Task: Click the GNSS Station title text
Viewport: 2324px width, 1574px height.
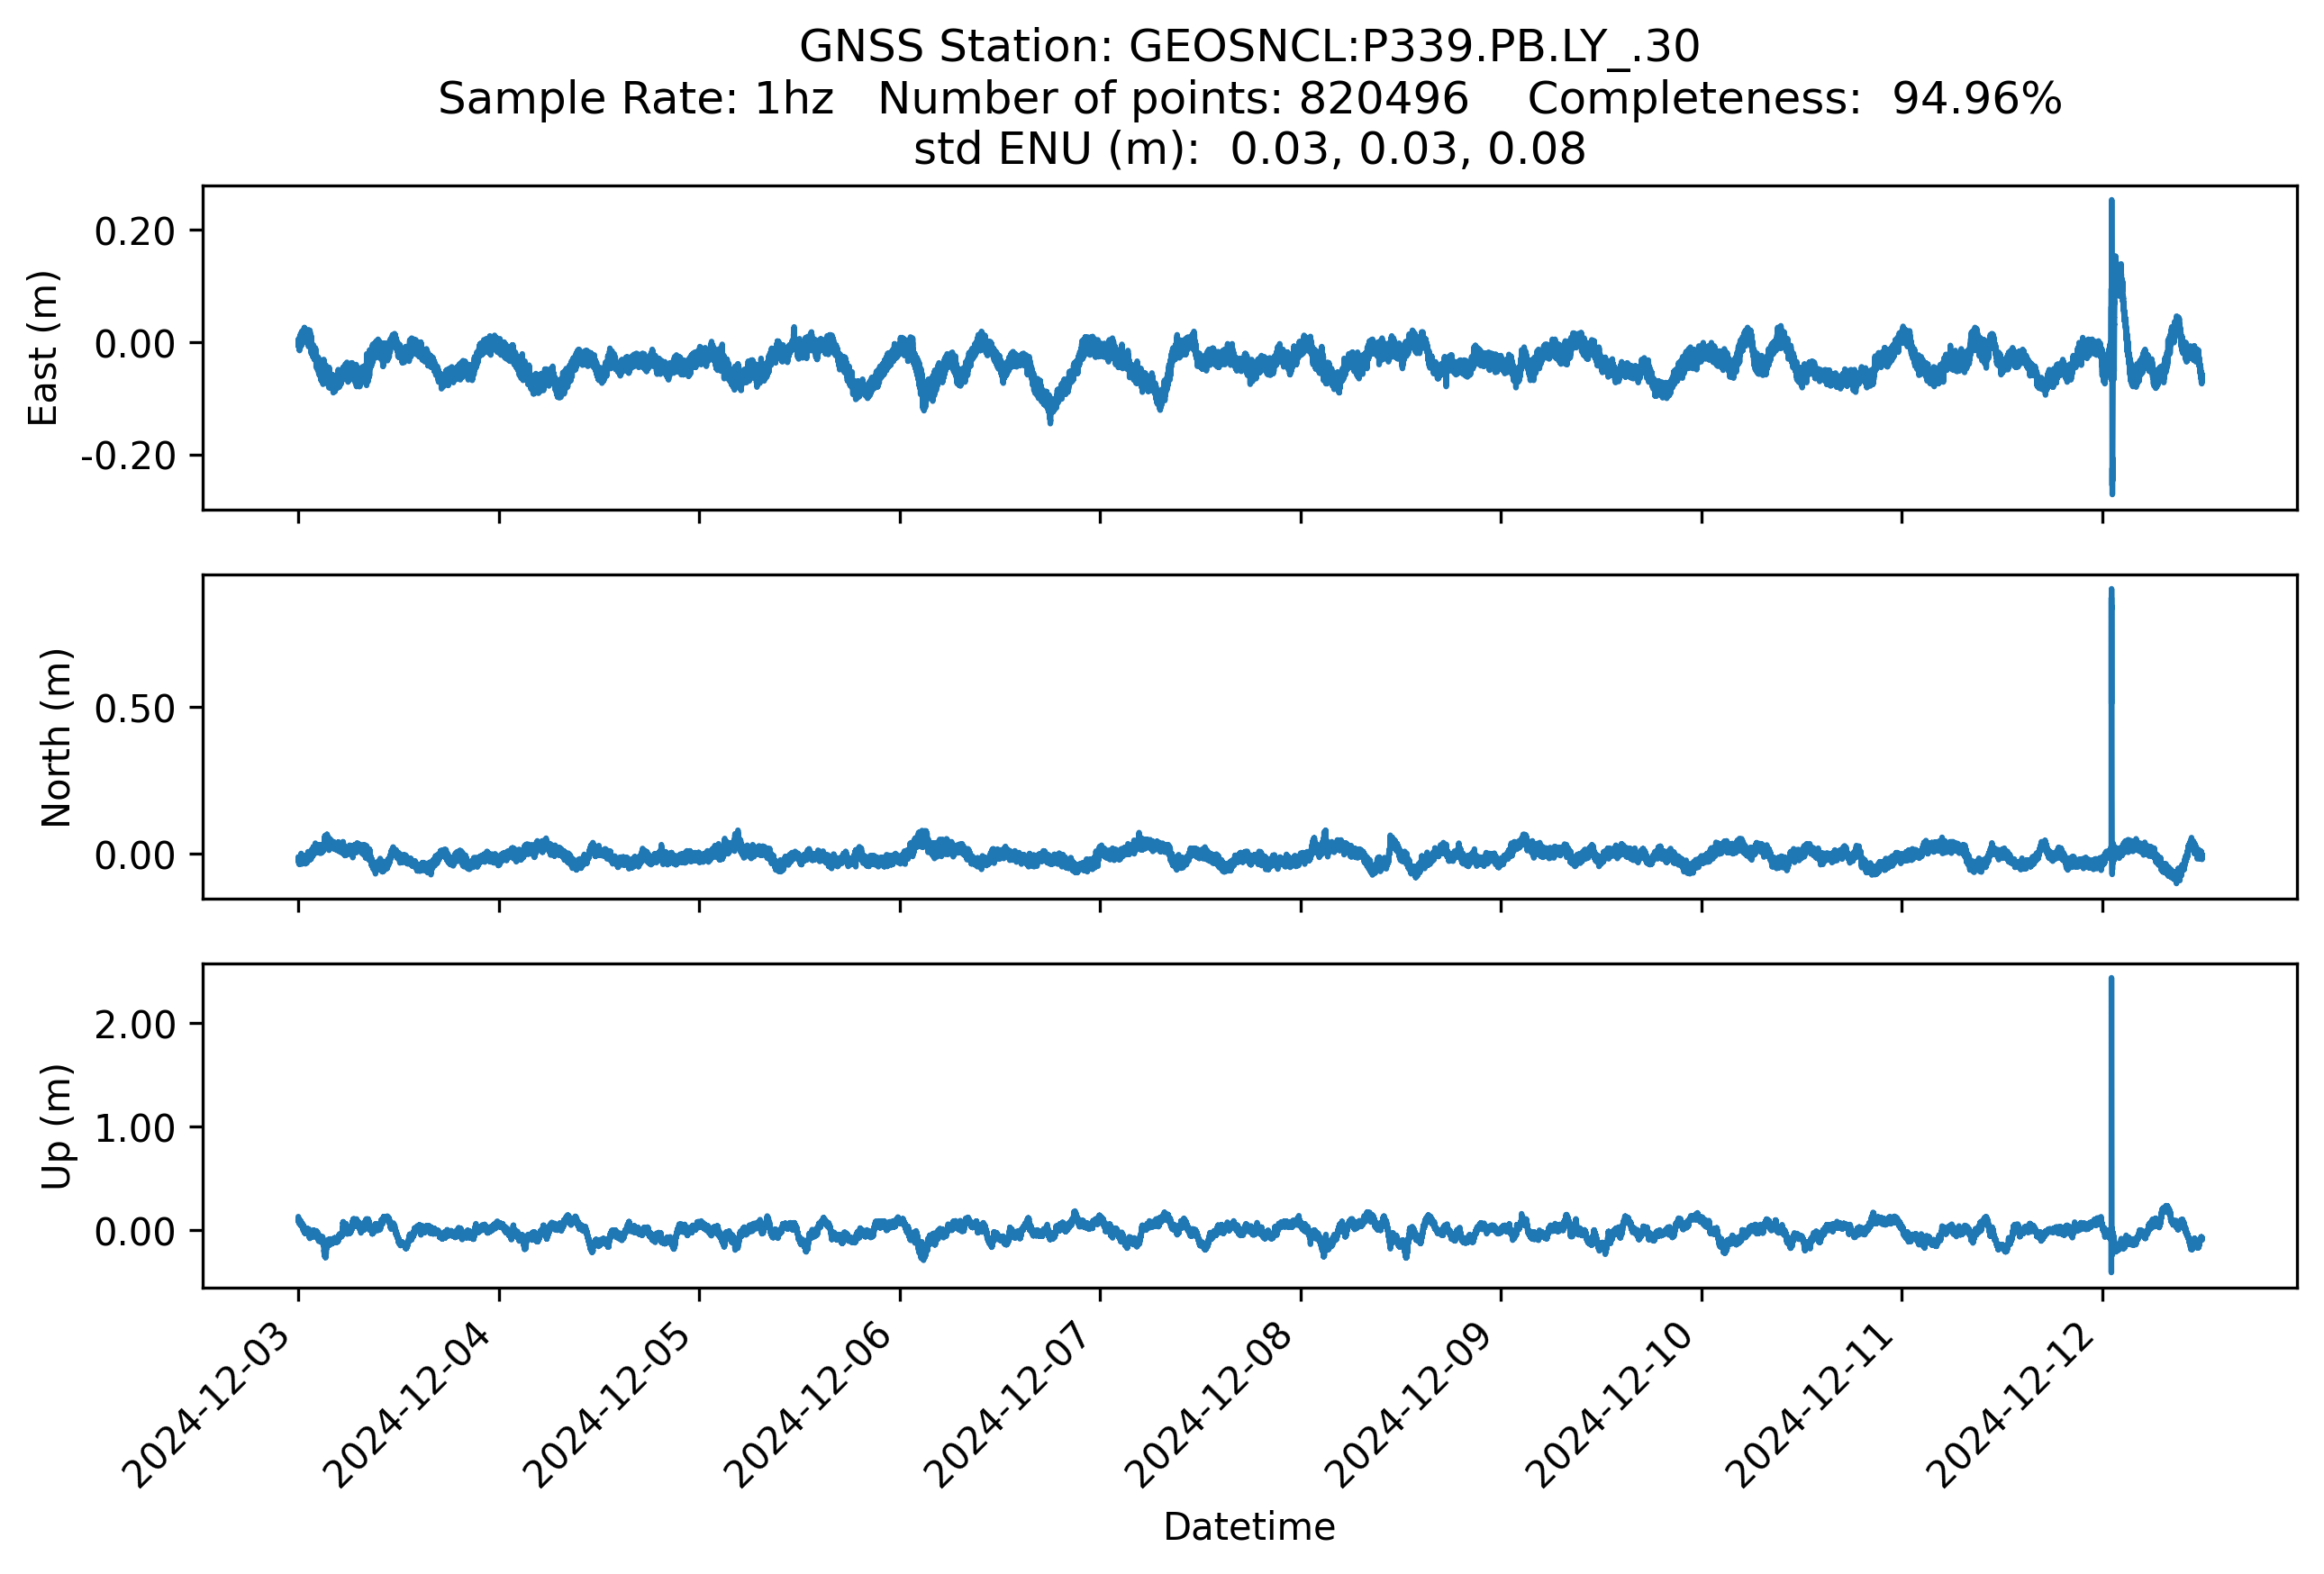Action: [x=1249, y=47]
